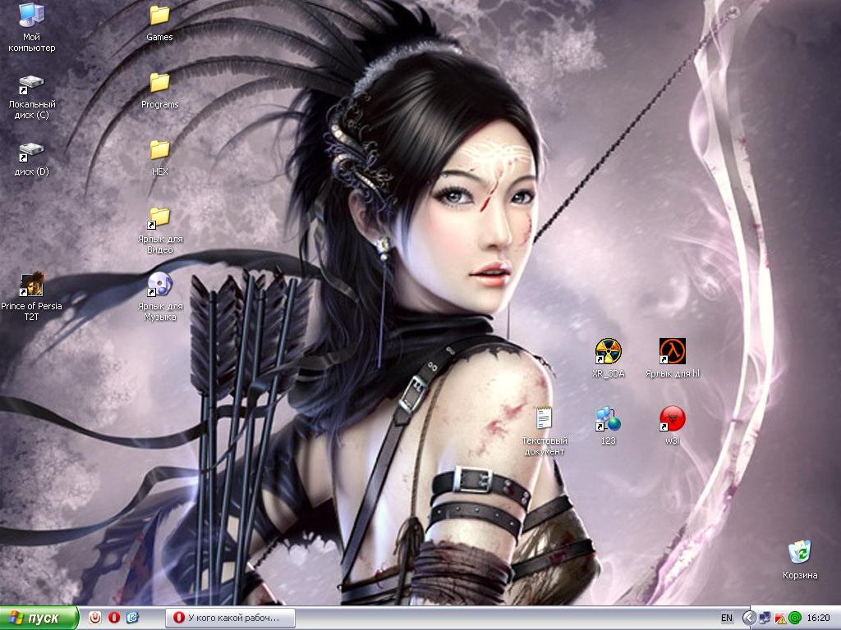Open the Games folder
The width and height of the screenshot is (841, 630).
click(159, 16)
